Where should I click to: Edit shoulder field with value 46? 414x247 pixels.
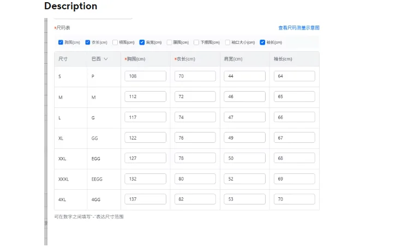pos(245,97)
